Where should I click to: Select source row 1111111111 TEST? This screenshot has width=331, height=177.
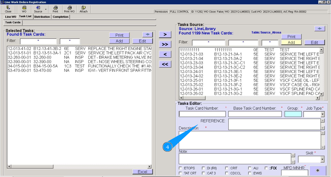click(x=250, y=50)
